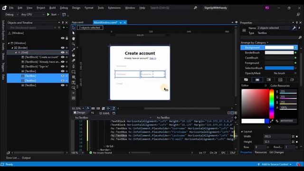The height and width of the screenshot is (171, 304).
Task: Select the Button control tool
Action: click(74, 87)
